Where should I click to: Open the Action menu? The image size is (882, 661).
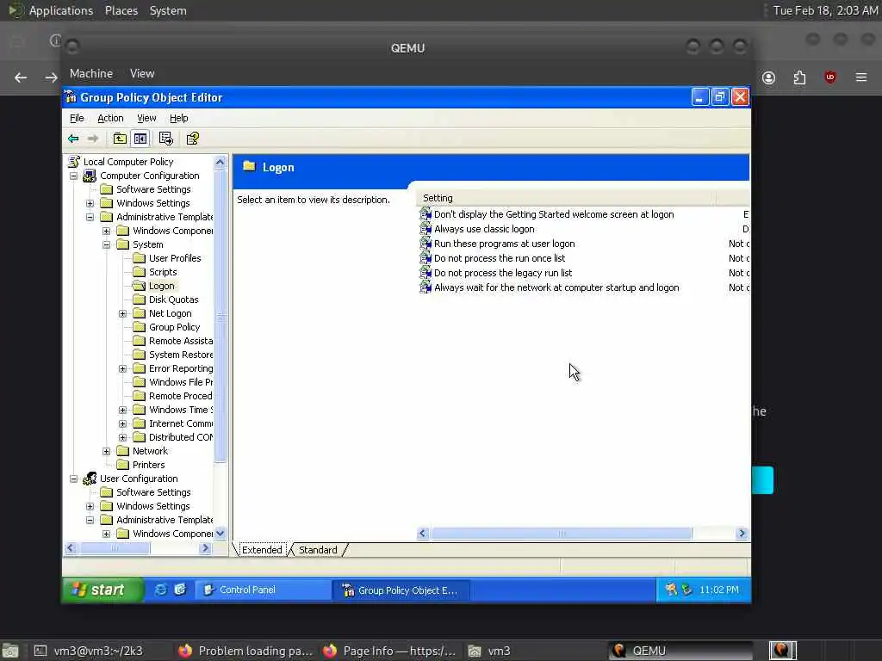point(110,118)
